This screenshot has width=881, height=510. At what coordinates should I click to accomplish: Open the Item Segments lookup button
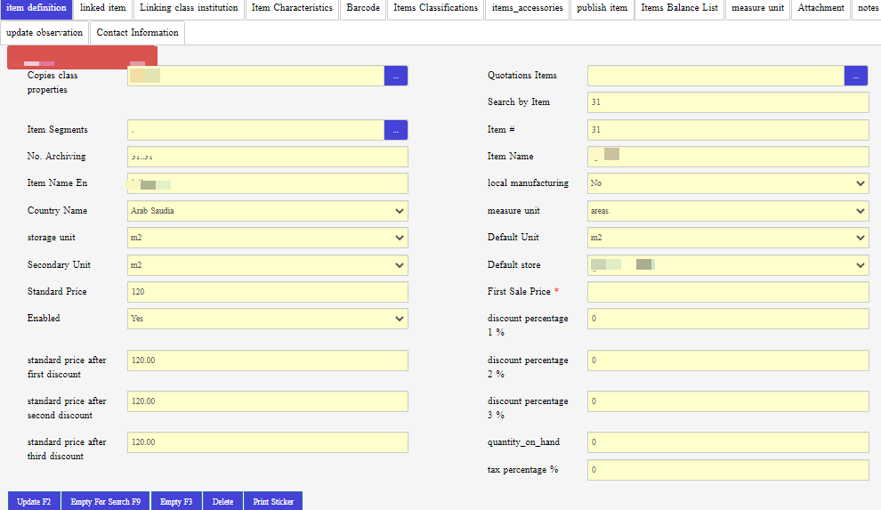click(x=395, y=130)
